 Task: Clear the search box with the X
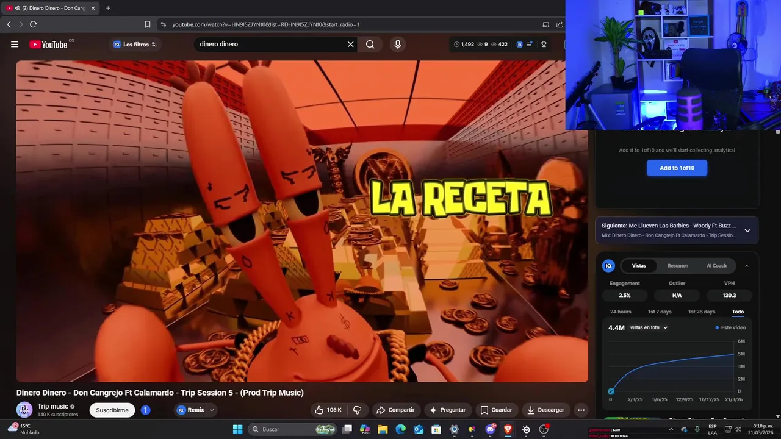(351, 44)
